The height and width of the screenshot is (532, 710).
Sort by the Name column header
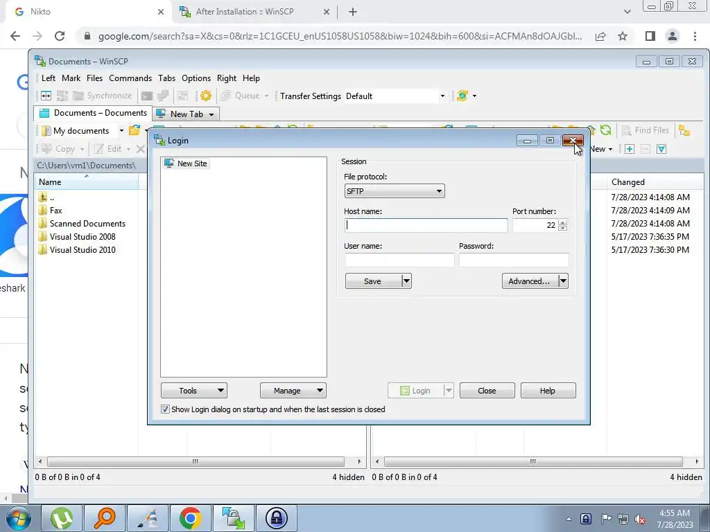[x=87, y=182]
